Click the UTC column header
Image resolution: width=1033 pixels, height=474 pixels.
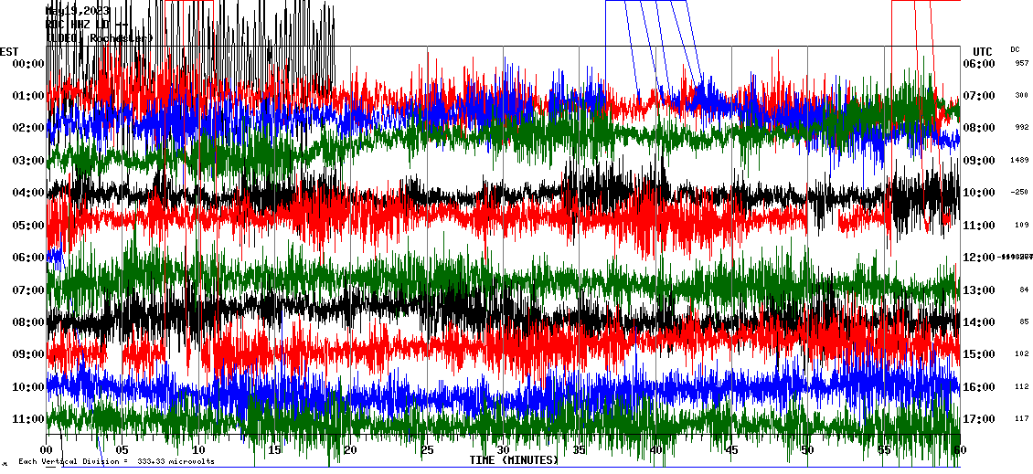point(983,51)
